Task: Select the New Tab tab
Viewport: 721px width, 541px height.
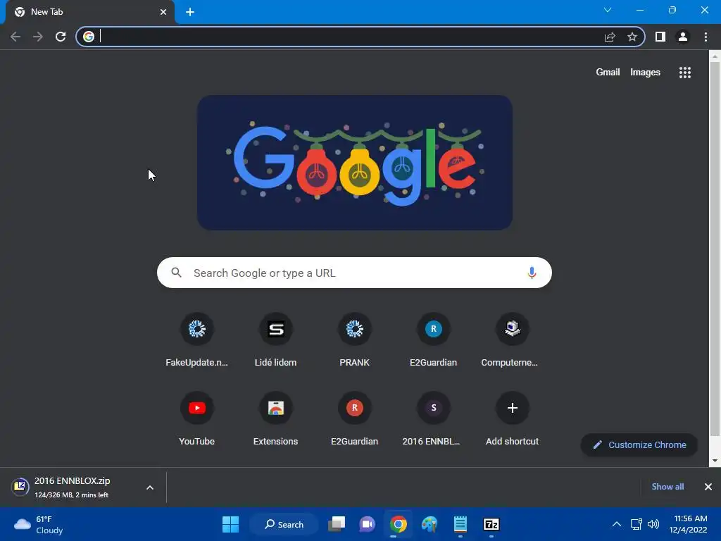Action: [89, 12]
